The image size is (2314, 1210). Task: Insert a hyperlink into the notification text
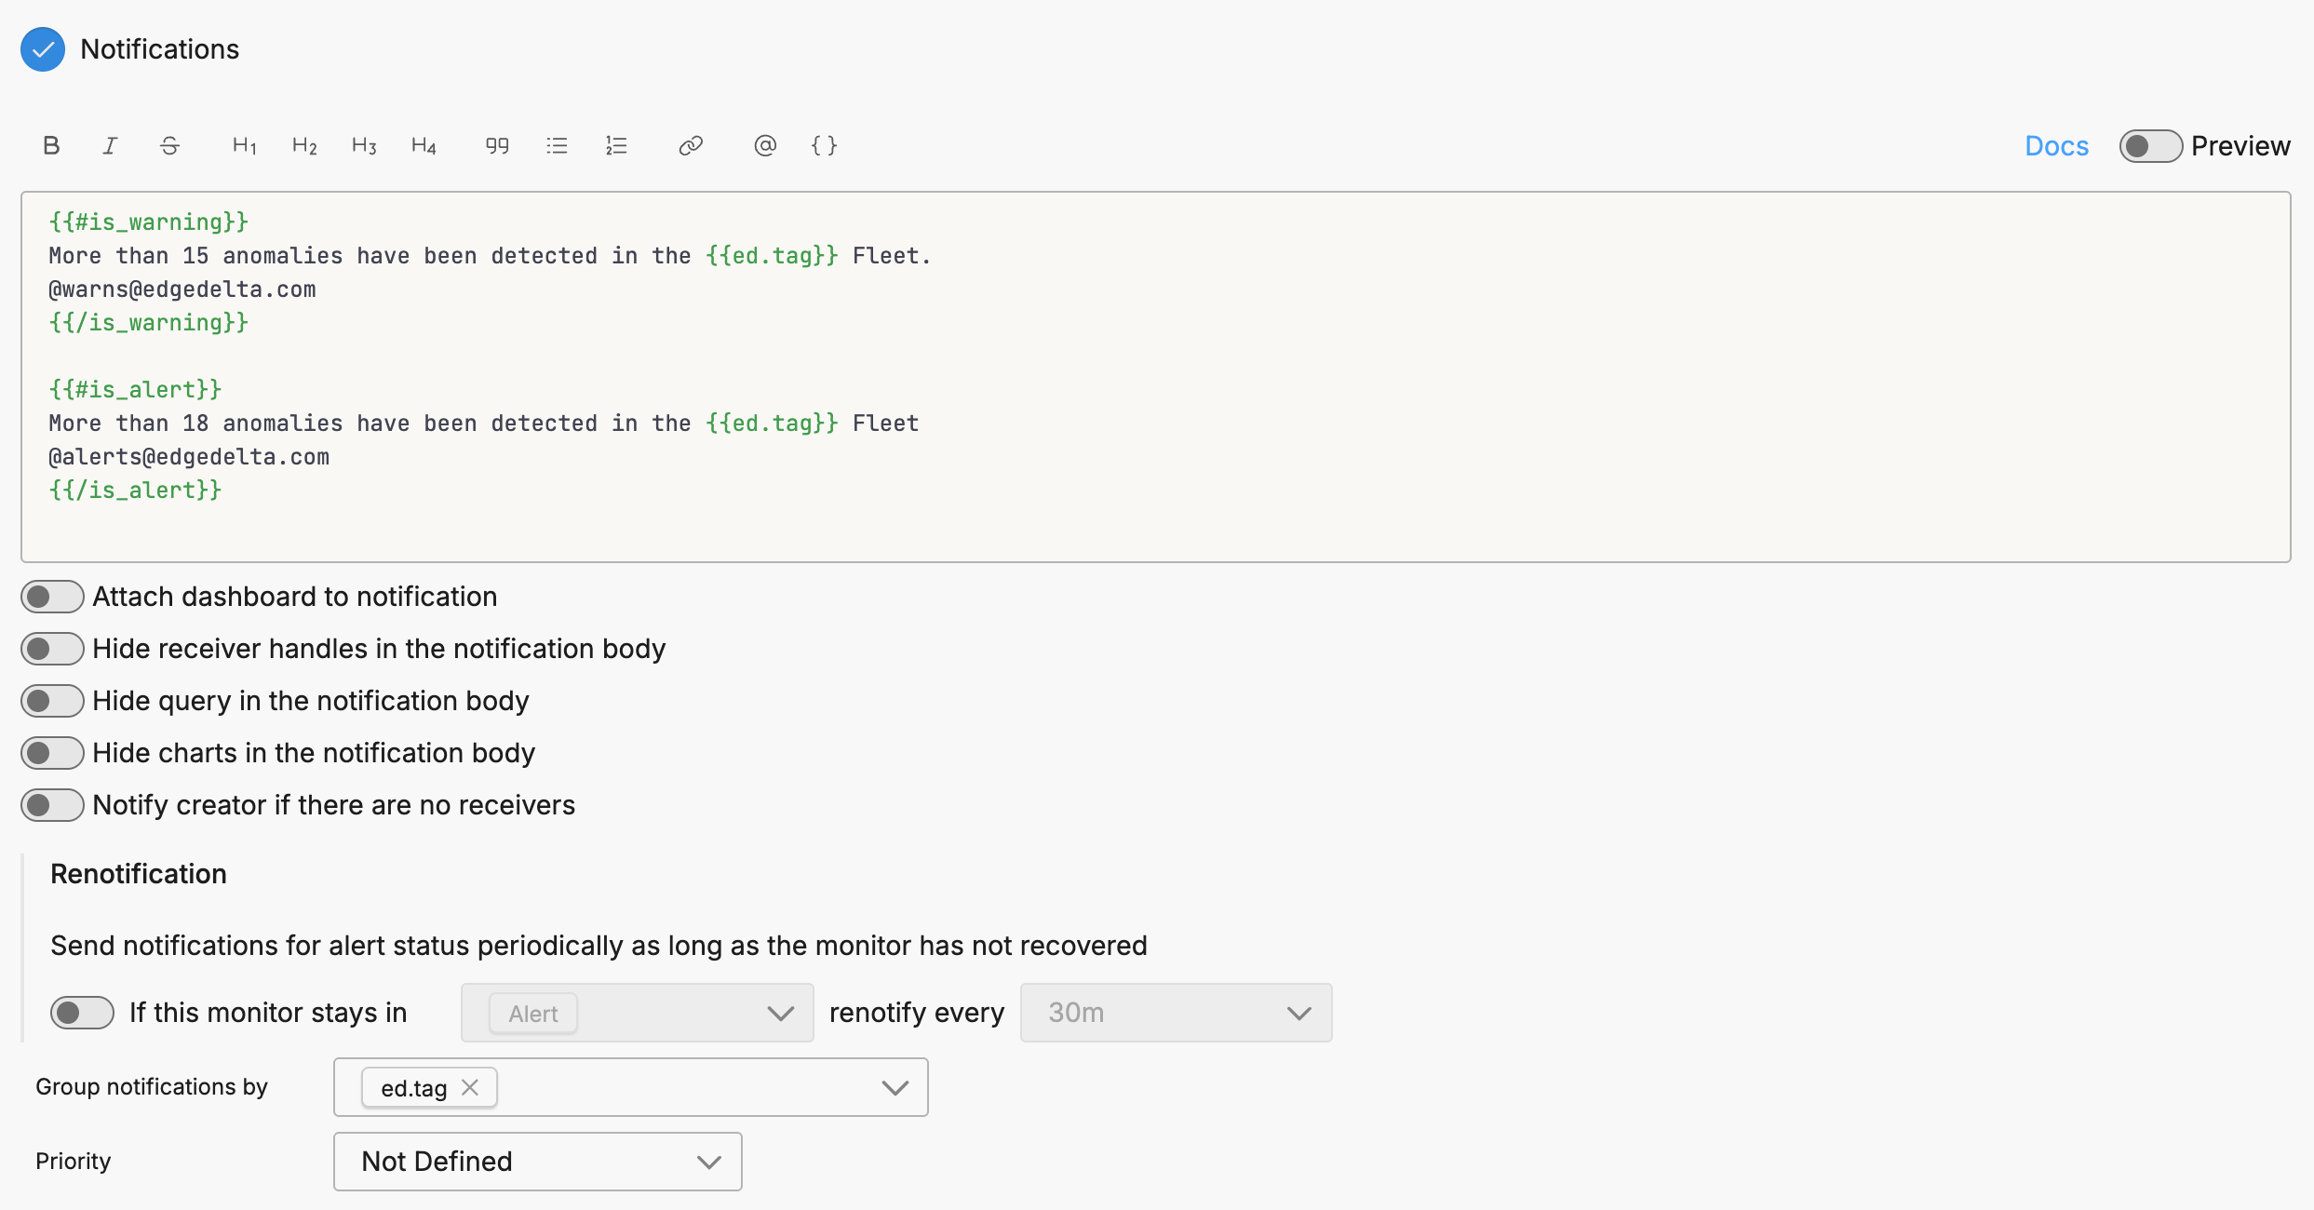pos(690,145)
